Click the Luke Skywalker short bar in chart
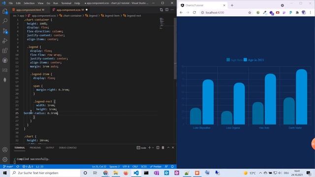The height and width of the screenshot is (177, 315). tap(195, 116)
